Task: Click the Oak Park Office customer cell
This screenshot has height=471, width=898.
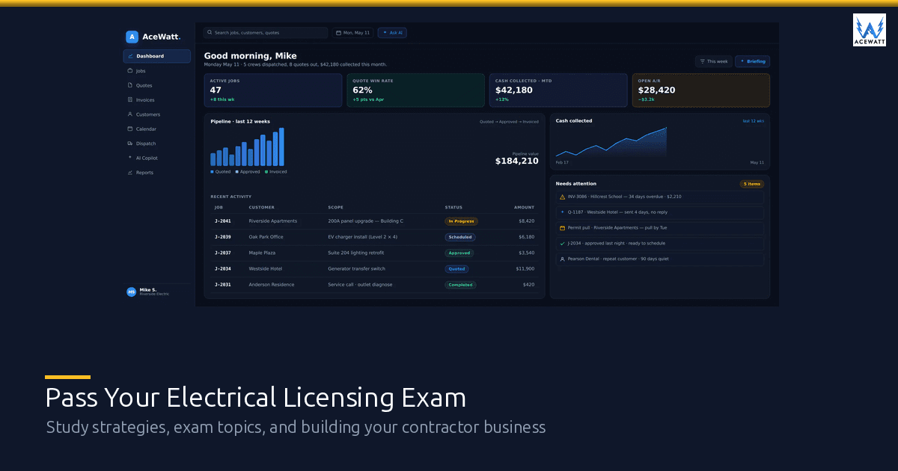Action: pyautogui.click(x=266, y=237)
